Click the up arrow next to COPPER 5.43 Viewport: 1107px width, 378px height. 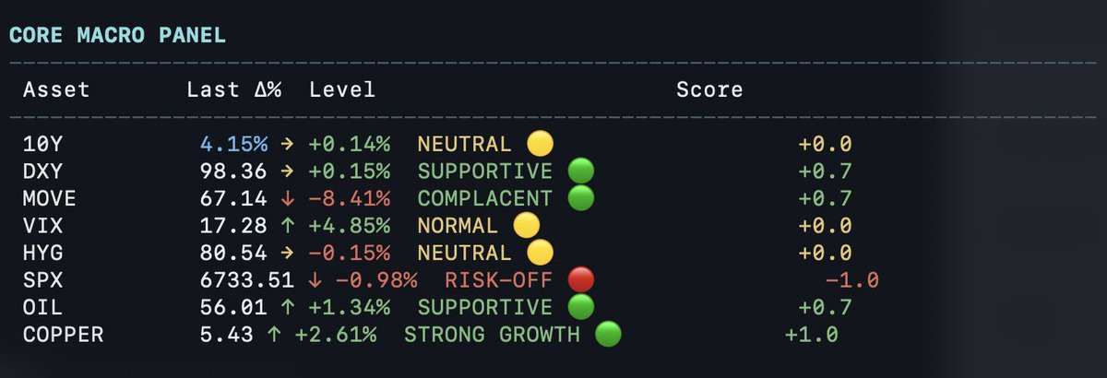point(274,335)
